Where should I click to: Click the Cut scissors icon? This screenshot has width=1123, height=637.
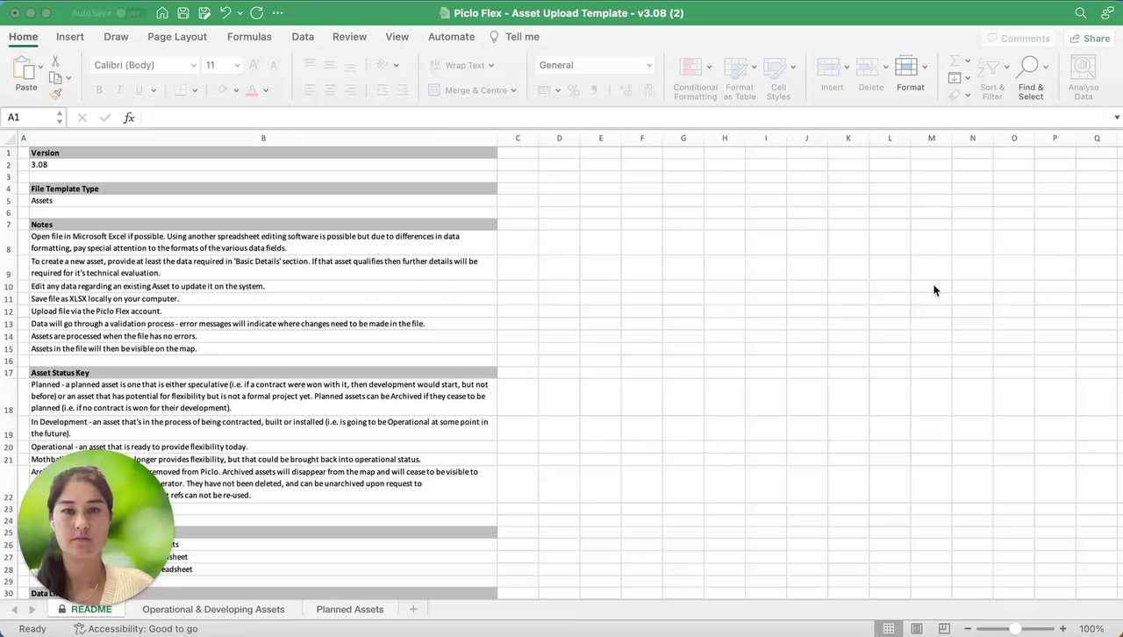pyautogui.click(x=55, y=61)
